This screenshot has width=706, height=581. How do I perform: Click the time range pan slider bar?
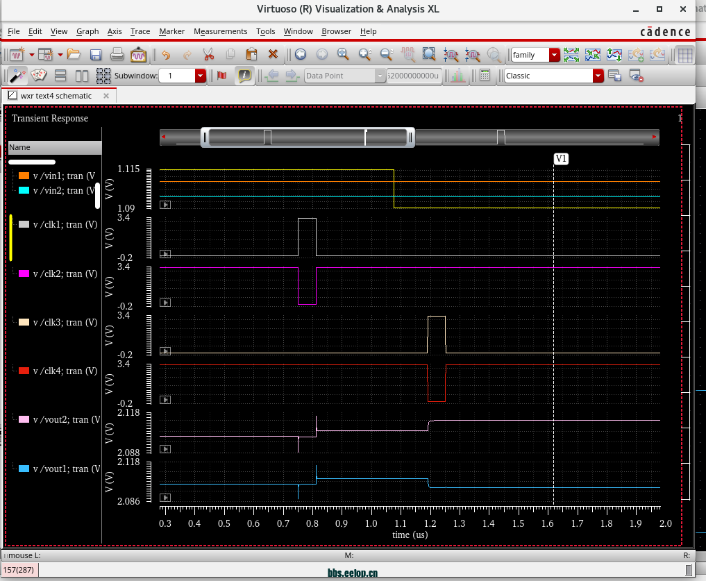(308, 137)
